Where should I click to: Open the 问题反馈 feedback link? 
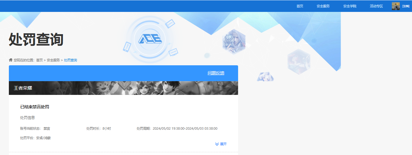pyautogui.click(x=216, y=73)
